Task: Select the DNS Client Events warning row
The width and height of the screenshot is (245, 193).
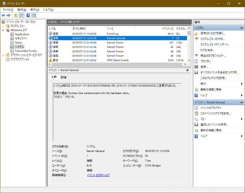Action: click(117, 60)
